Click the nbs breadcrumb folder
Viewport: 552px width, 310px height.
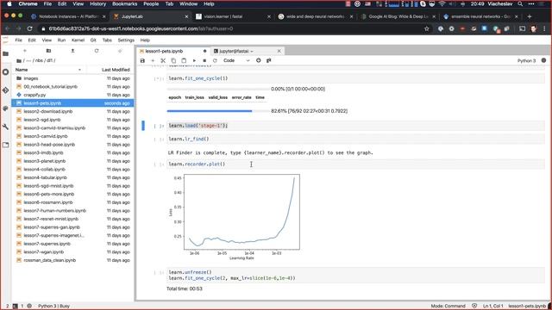tap(39, 60)
